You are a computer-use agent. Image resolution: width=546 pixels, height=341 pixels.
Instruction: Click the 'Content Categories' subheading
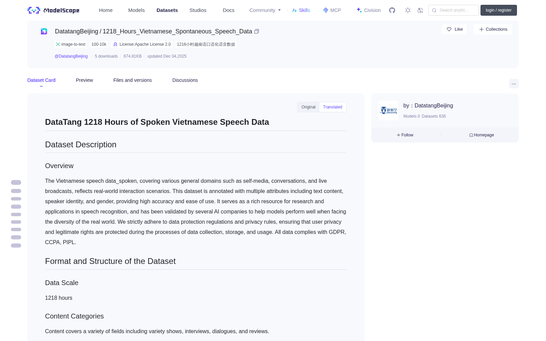pos(74,316)
